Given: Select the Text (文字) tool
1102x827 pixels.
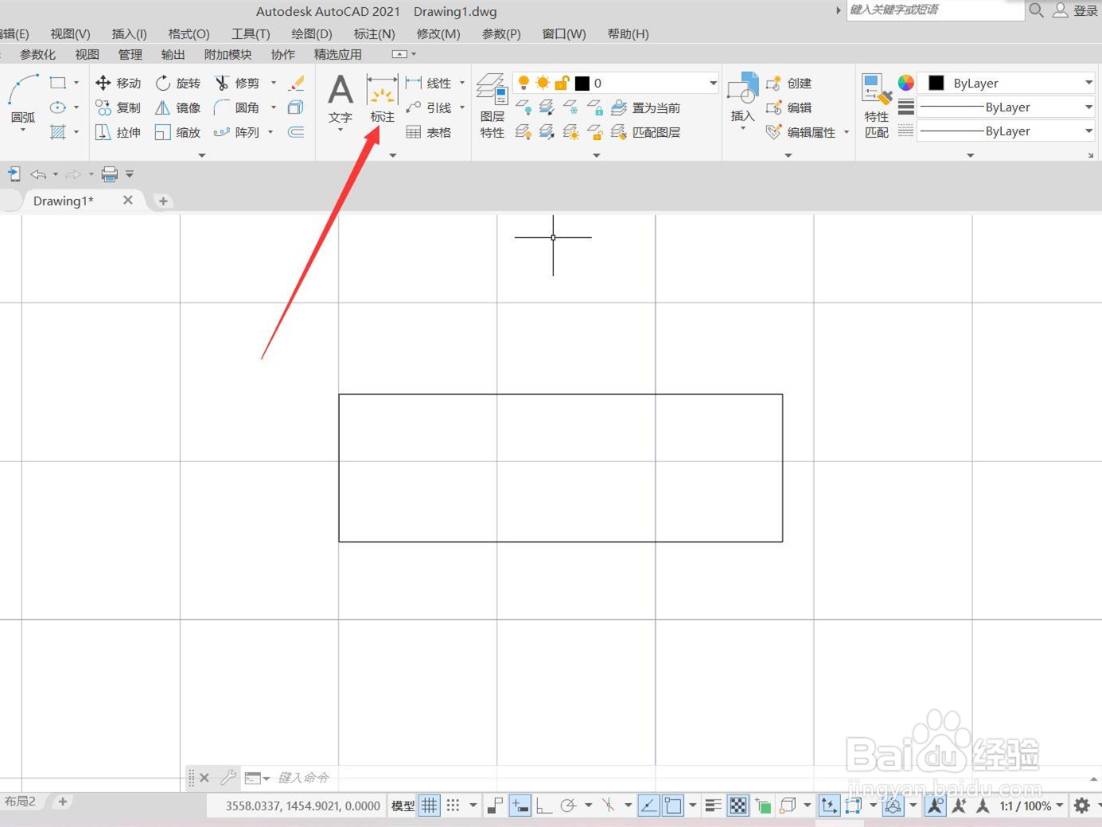Looking at the screenshot, I should (x=341, y=99).
